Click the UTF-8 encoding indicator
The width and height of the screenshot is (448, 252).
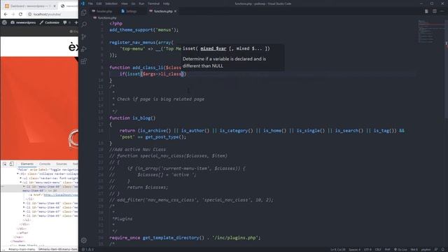367,249
